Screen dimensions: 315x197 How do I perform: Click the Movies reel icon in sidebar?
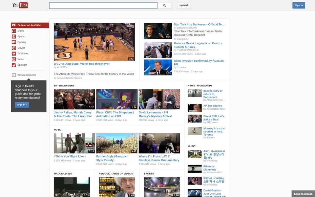(x=14, y=48)
